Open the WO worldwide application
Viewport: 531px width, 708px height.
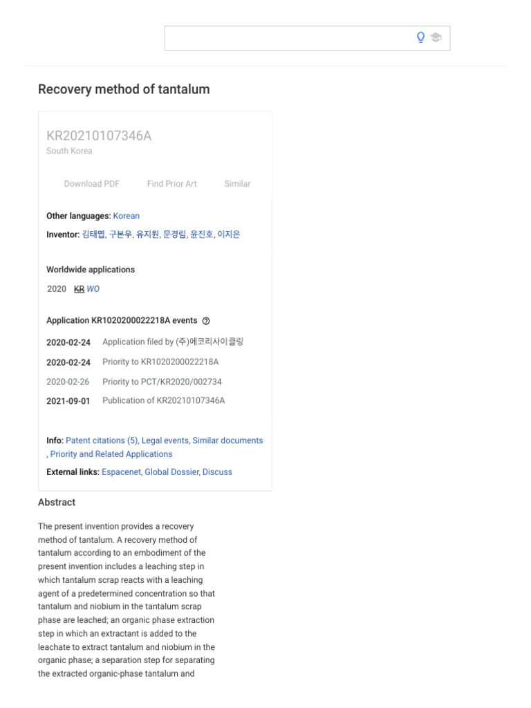click(x=93, y=289)
